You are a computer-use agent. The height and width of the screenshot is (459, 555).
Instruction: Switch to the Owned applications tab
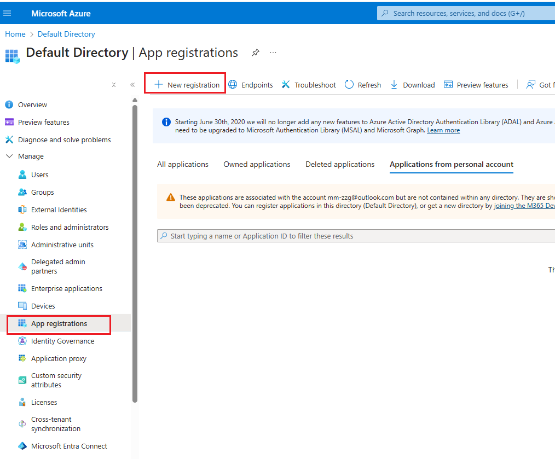click(257, 164)
